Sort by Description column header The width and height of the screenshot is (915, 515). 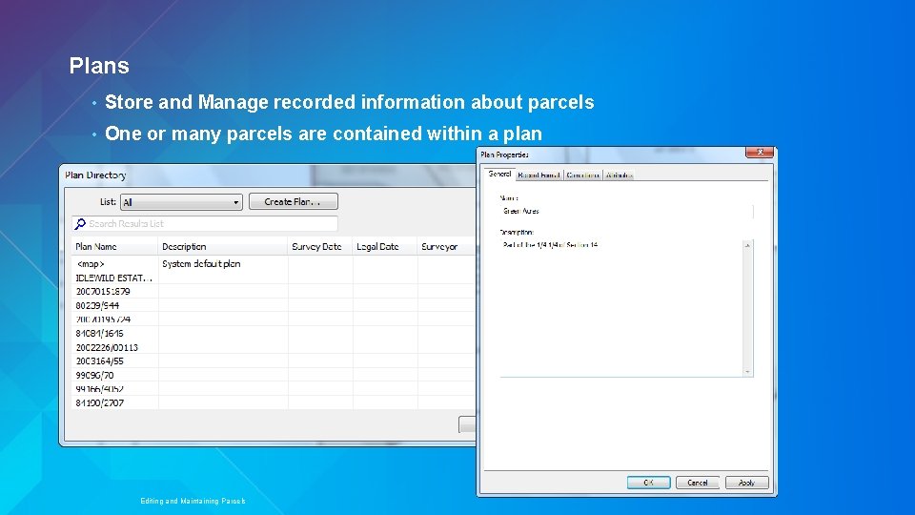(222, 246)
